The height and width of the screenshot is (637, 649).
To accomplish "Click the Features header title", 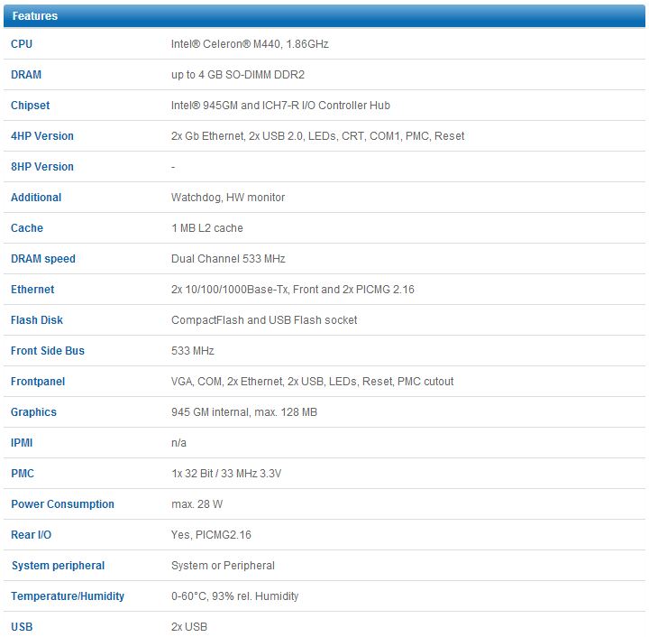I will tap(35, 15).
